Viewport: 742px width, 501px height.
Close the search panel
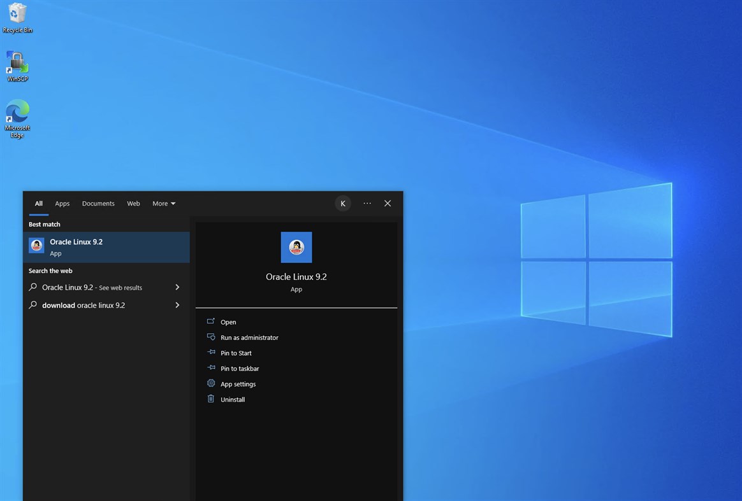(388, 203)
